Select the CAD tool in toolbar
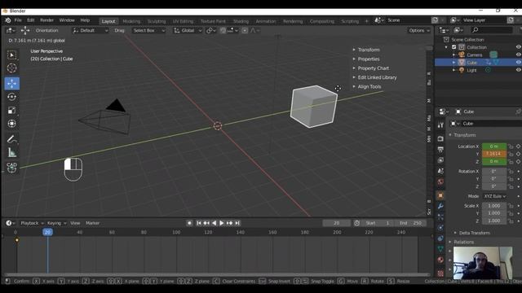The height and width of the screenshot is (293, 522). [11, 167]
